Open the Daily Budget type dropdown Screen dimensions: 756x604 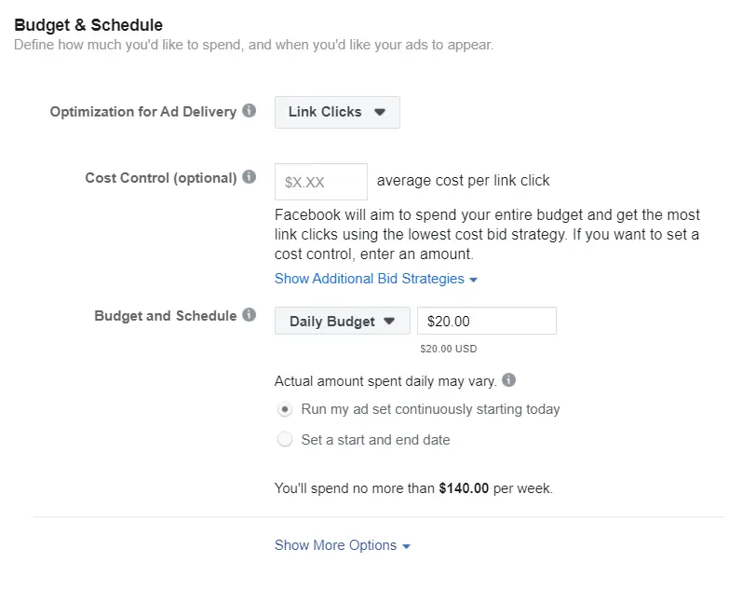point(342,322)
